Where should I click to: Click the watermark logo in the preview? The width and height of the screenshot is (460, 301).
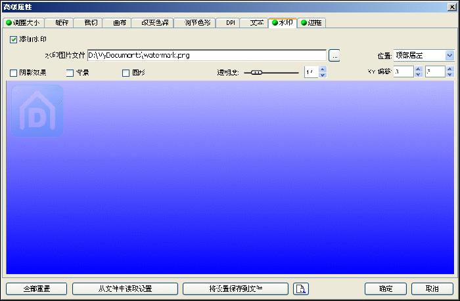click(x=37, y=111)
